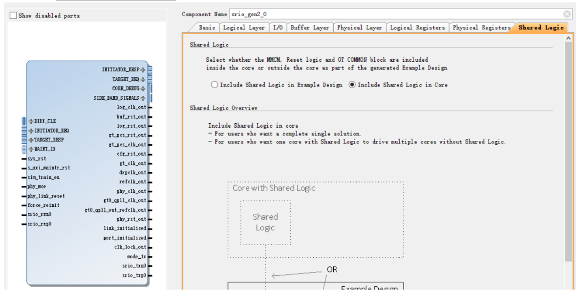The height and width of the screenshot is (294, 578).
Task: Click the gt0_qpll_out_refclk_out port label
Action: (115, 210)
